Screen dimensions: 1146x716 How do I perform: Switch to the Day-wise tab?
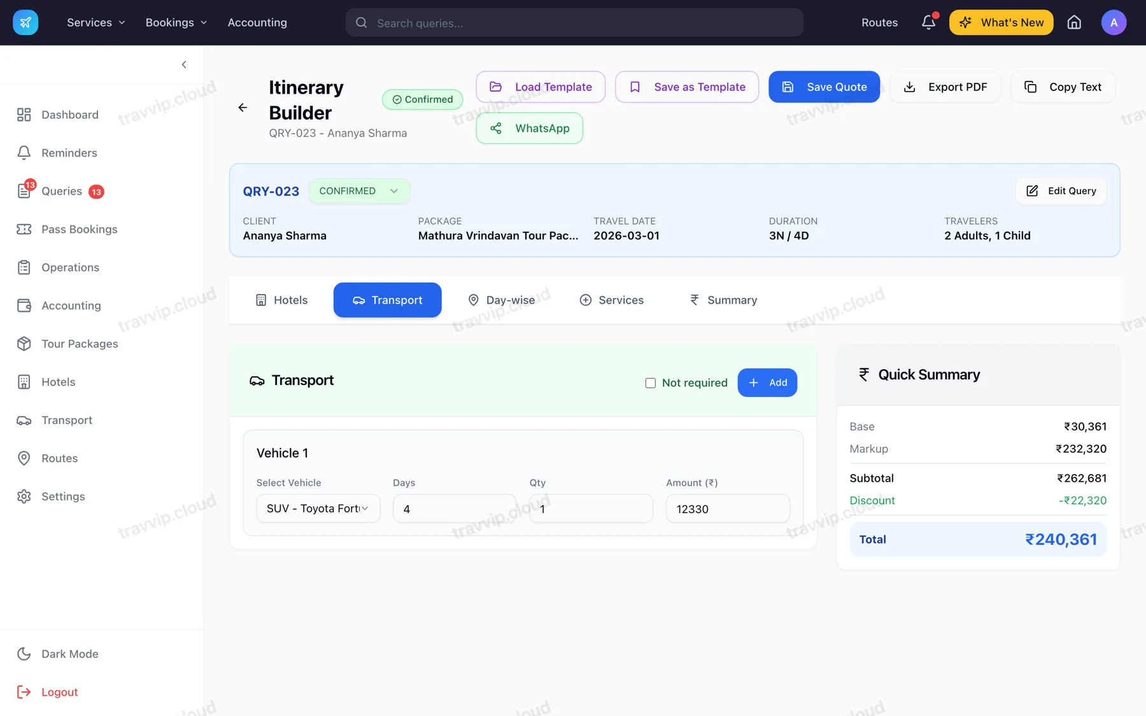click(501, 300)
